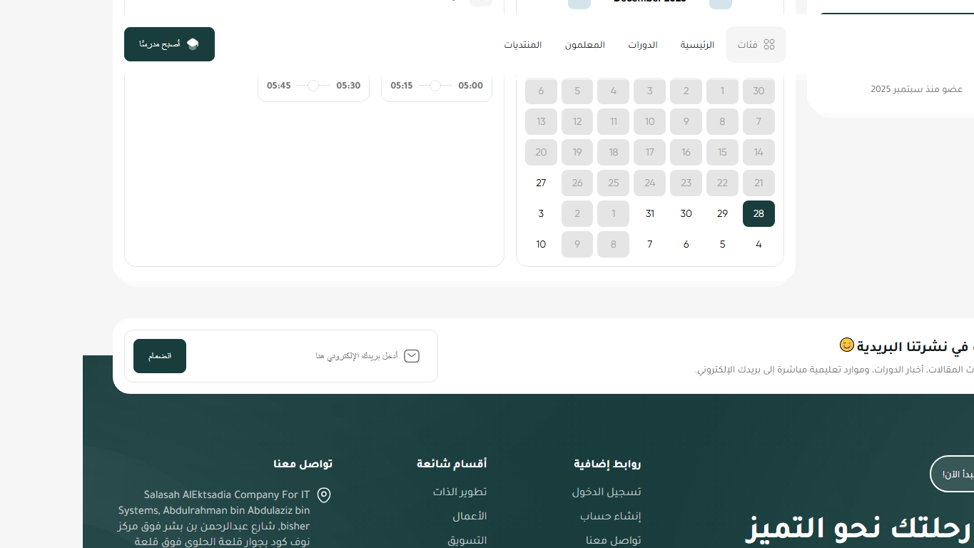
Task: Focus the newsletter email input field
Action: [x=281, y=356]
